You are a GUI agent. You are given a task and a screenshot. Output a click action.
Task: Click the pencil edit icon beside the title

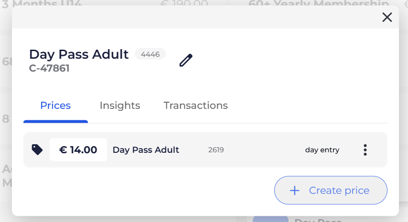pyautogui.click(x=186, y=61)
